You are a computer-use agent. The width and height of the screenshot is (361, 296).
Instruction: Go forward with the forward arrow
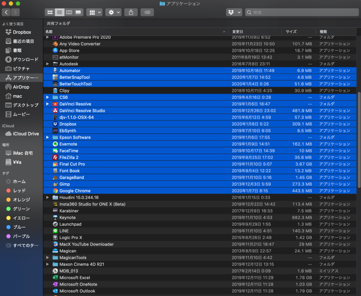point(15,12)
